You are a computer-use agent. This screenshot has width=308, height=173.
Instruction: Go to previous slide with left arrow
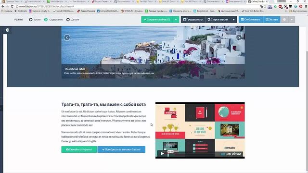pos(67,37)
